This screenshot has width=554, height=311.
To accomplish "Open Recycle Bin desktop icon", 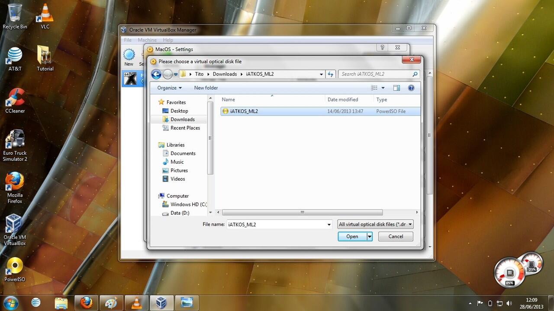I will click(15, 16).
